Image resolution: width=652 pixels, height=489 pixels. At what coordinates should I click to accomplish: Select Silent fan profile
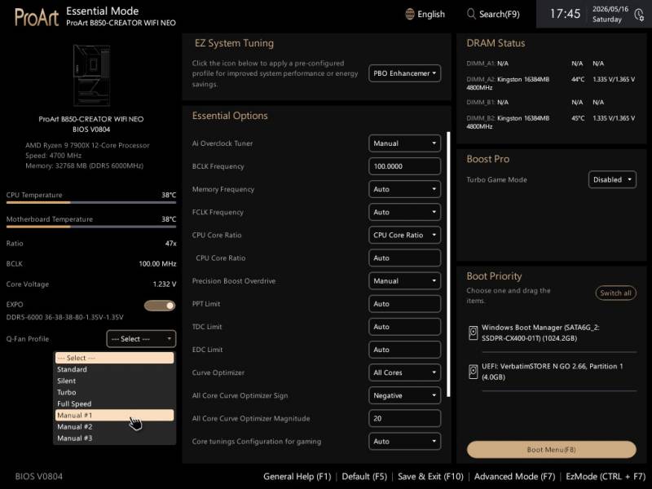tap(115, 381)
